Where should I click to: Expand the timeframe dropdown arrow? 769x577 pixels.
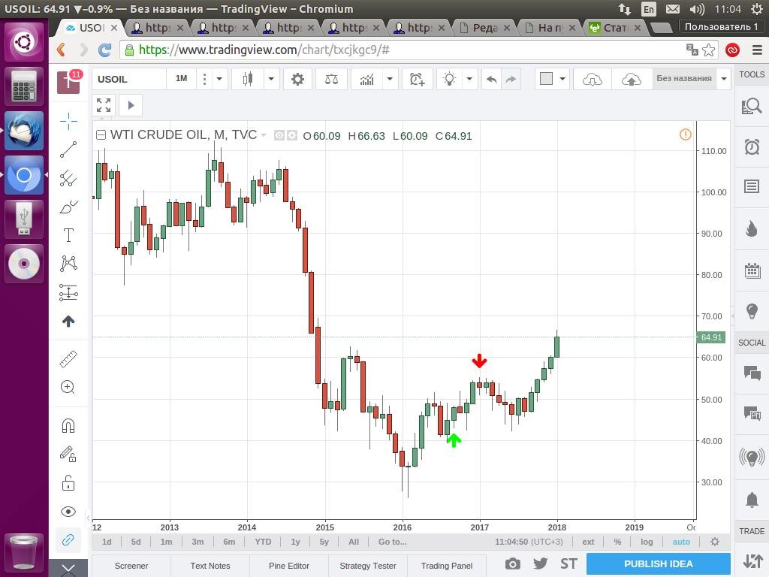[219, 79]
